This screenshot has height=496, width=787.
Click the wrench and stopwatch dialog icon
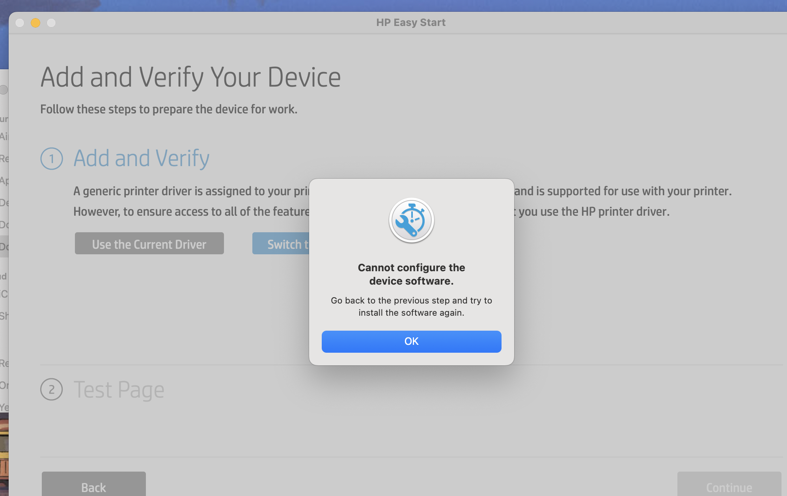pyautogui.click(x=411, y=220)
